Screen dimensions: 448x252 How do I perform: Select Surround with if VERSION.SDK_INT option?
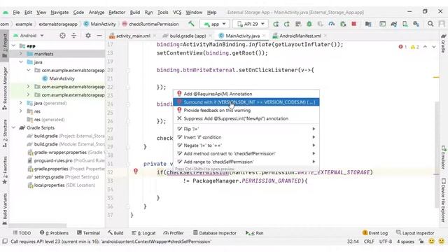tap(246, 102)
